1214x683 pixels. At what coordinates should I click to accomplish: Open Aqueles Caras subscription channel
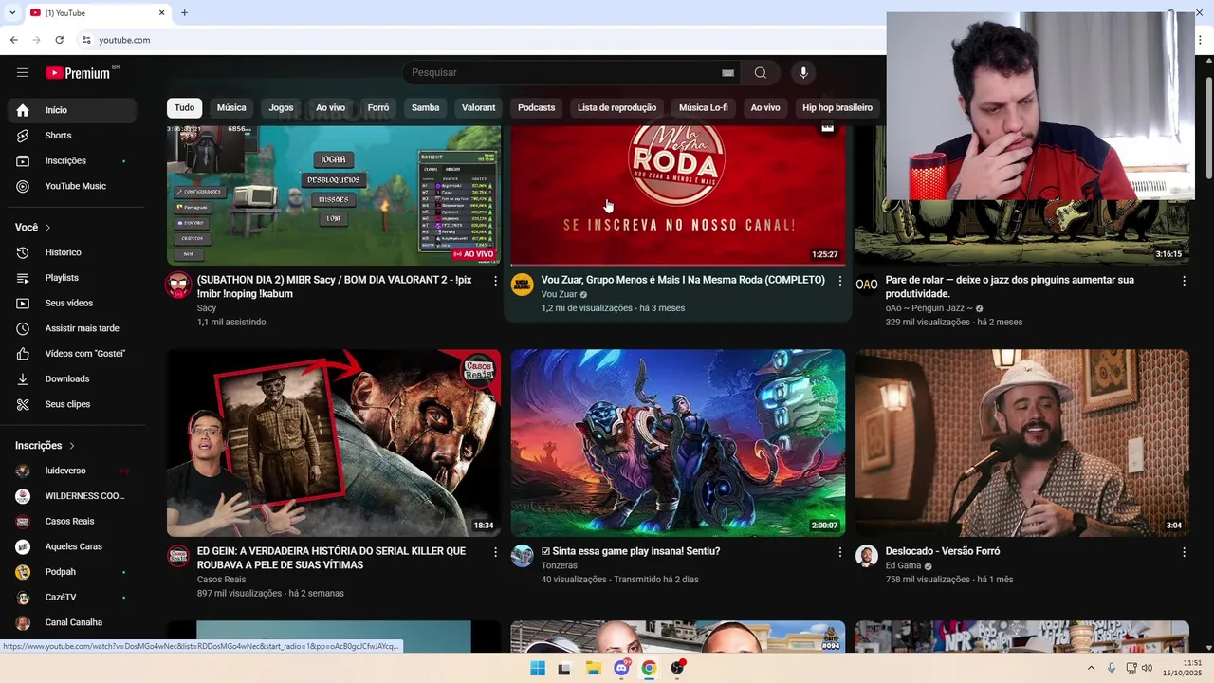(x=72, y=546)
